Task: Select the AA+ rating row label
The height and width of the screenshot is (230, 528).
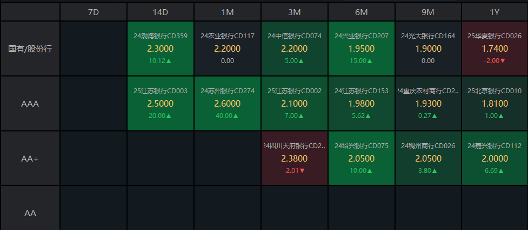Action: [x=30, y=158]
